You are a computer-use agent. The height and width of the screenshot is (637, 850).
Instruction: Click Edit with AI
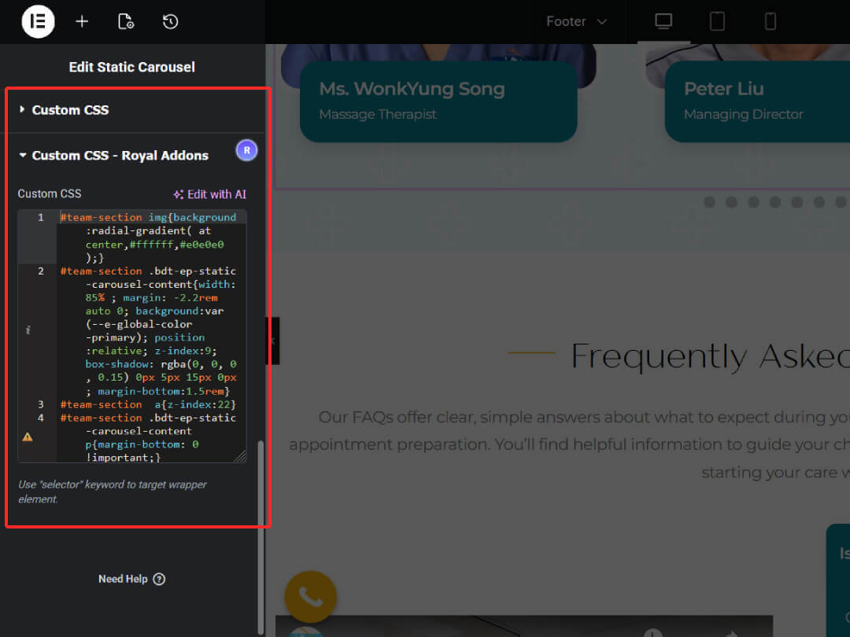(x=211, y=193)
